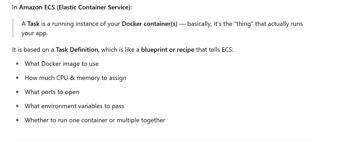The image size is (342, 145).
Task: Click the bullet before 'What ports to open'
Action: pos(17,92)
